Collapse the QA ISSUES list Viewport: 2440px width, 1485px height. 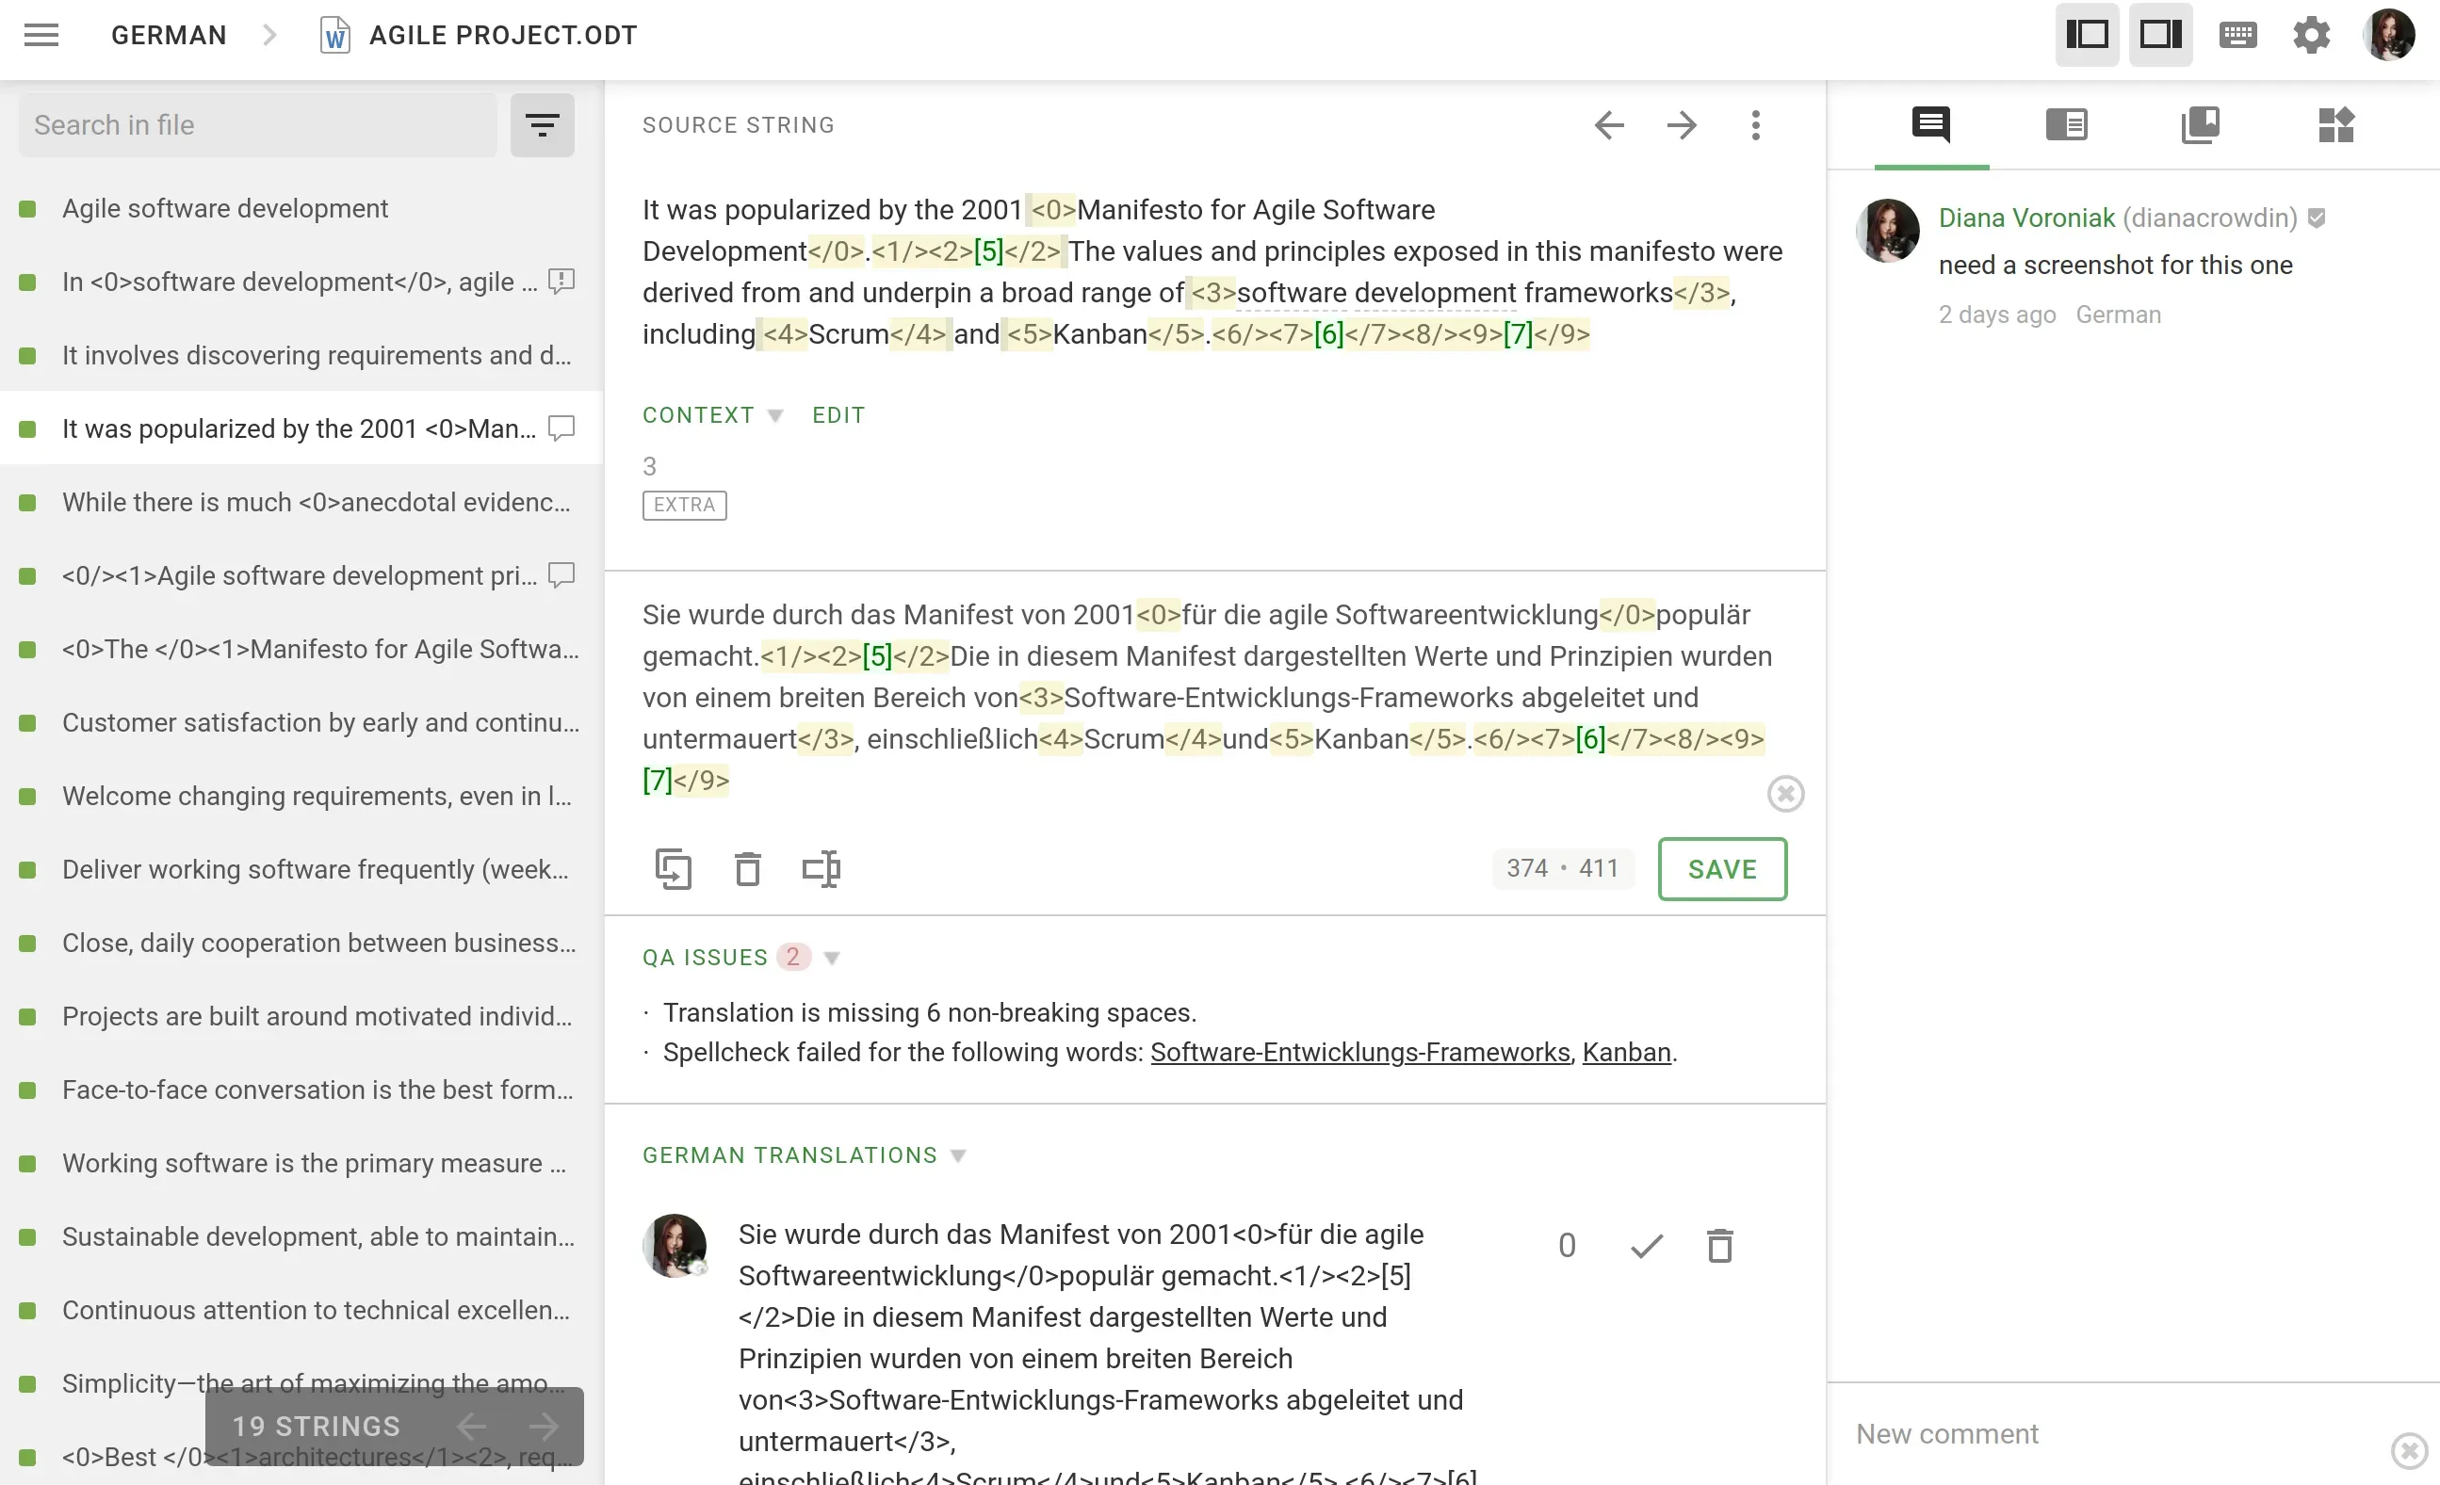(x=832, y=958)
